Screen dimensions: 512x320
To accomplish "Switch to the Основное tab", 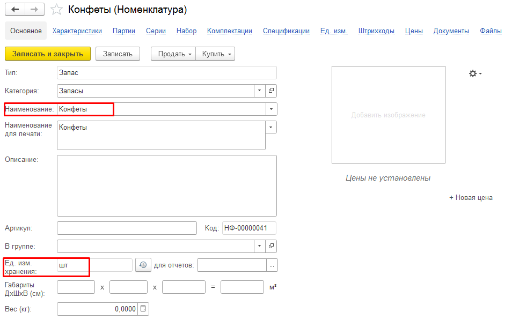I will coord(26,31).
